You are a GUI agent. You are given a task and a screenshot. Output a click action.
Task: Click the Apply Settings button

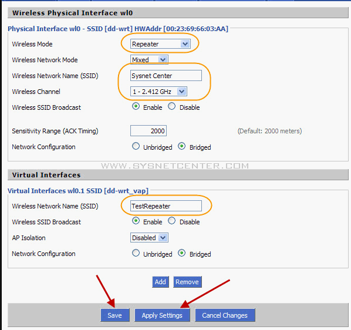[162, 315]
